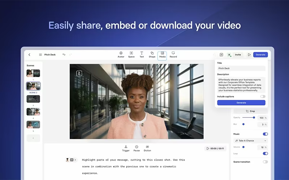
Task: Select scene 5 thumbnail
Action: coord(33,125)
